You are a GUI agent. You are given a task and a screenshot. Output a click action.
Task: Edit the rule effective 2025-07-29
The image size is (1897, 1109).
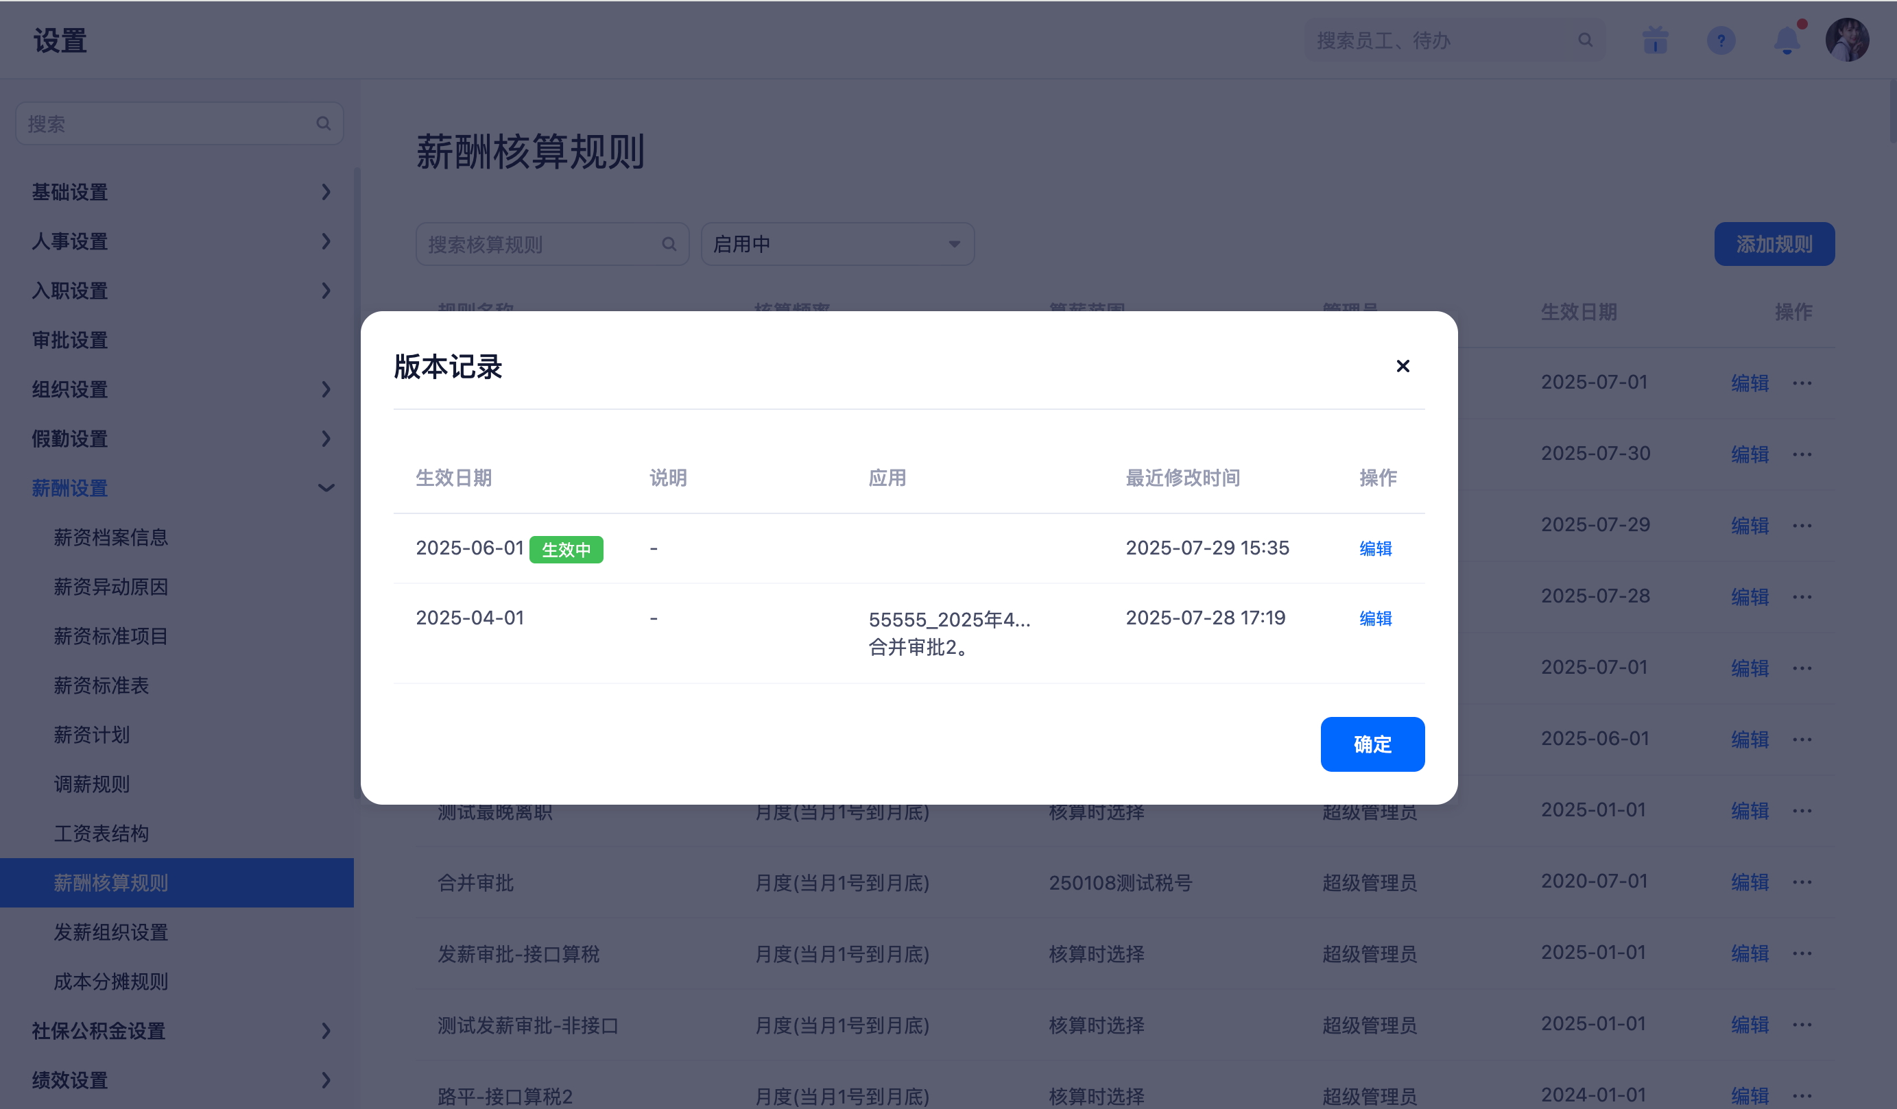tap(1750, 525)
